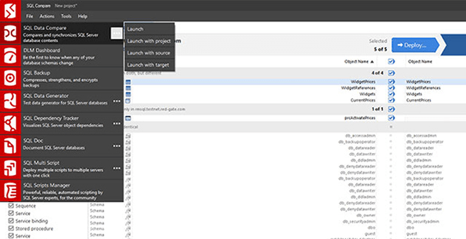Image resolution: width=466 pixels, height=239 pixels.
Task: Uncheck the Stored procedure filter checkbox
Action: point(11,228)
